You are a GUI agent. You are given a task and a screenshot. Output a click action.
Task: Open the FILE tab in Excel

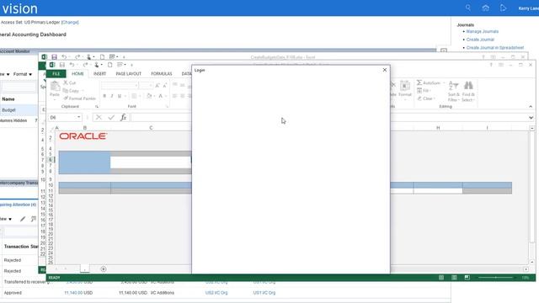pyautogui.click(x=56, y=74)
